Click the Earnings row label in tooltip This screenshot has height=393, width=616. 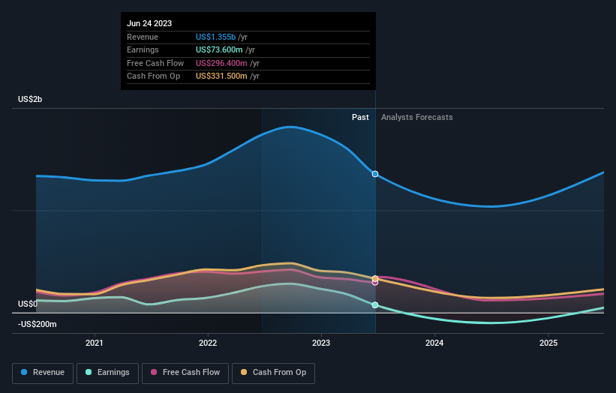tap(143, 49)
